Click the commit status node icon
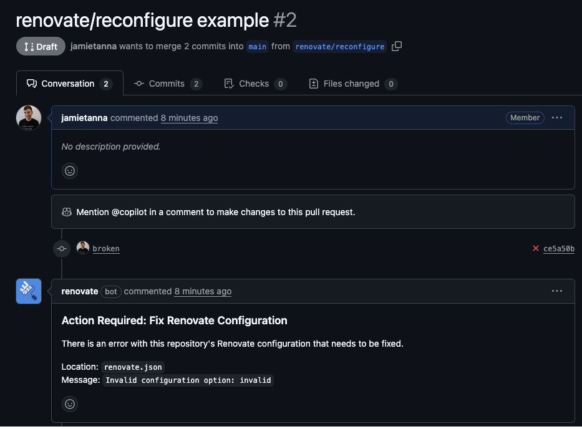Screen dimensions: 582x429 click(61, 248)
